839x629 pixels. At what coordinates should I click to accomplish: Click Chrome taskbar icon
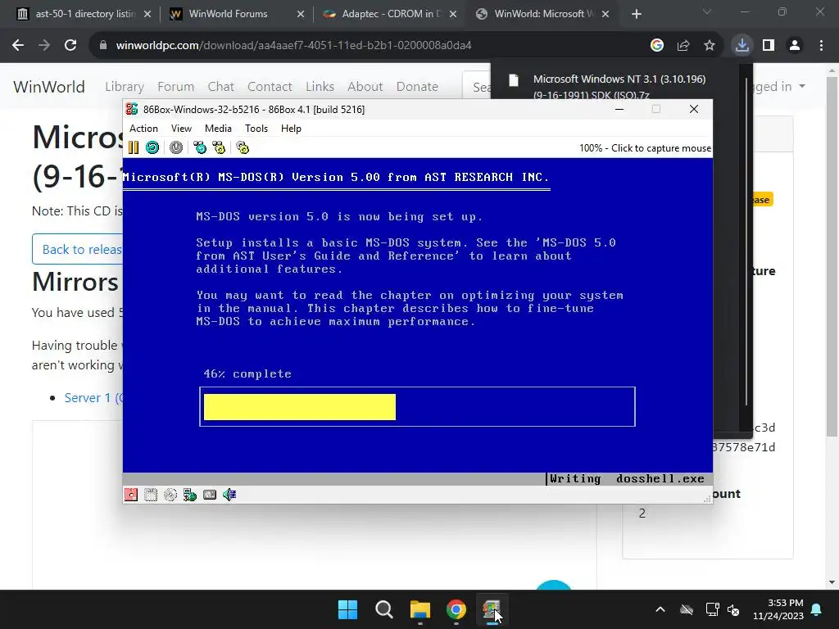coord(456,609)
